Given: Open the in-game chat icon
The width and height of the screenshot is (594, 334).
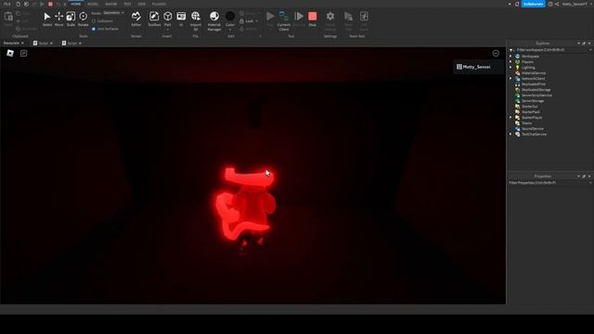Looking at the screenshot, I should click(23, 54).
